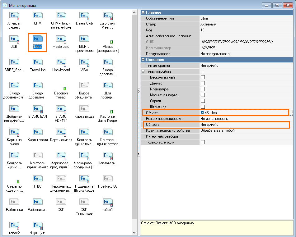Screen dimensions: 296x237
Task: Toggle the Штрих код checkbox
Action: pyautogui.click(x=203, y=107)
